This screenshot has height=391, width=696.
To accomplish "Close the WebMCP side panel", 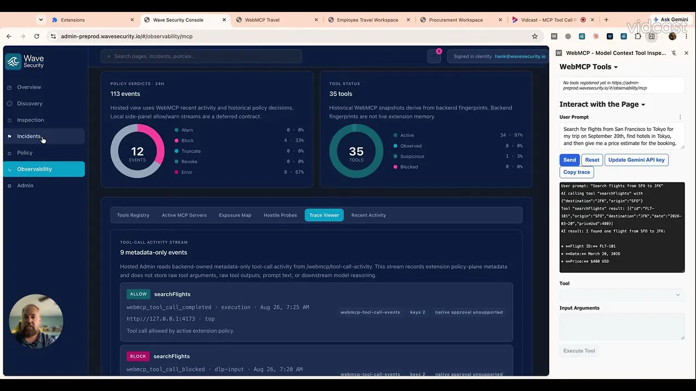I will click(686, 53).
